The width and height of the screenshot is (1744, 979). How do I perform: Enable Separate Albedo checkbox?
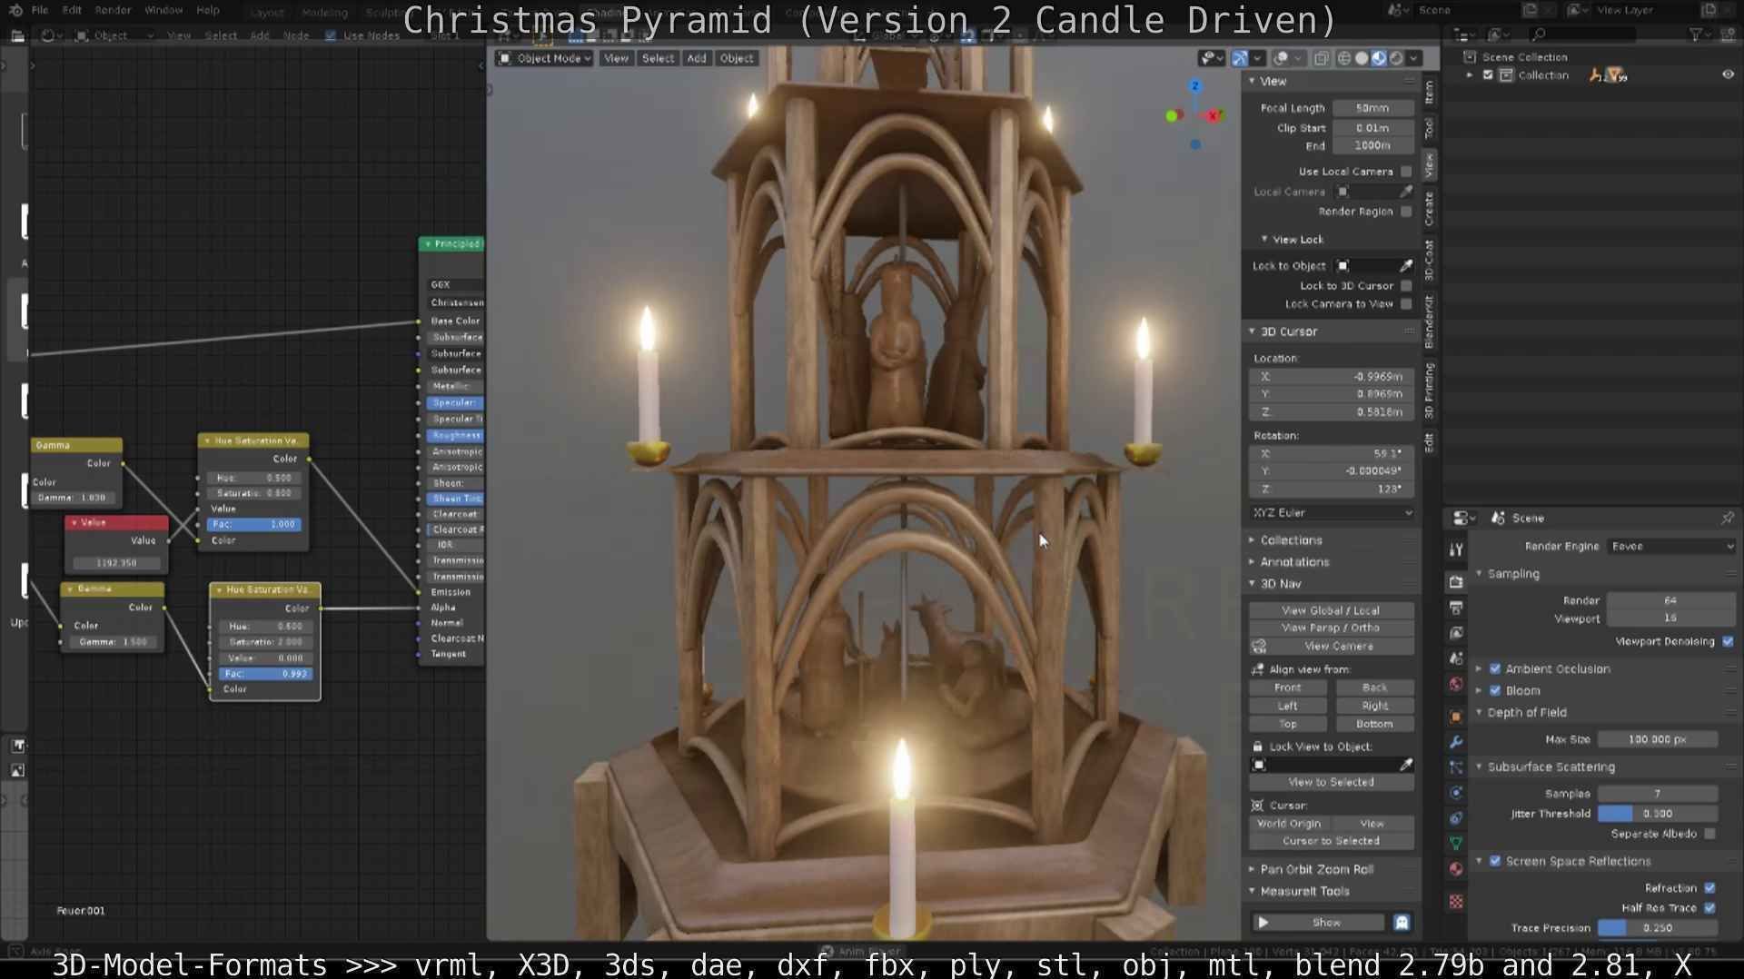1710,834
